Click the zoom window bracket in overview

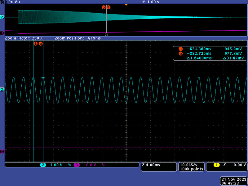coord(106,34)
